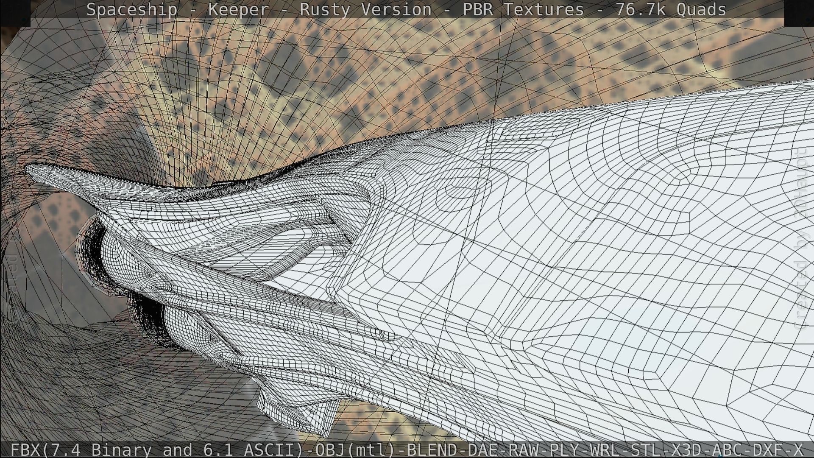Click the RAW format label
This screenshot has height=458, width=814.
(x=524, y=450)
